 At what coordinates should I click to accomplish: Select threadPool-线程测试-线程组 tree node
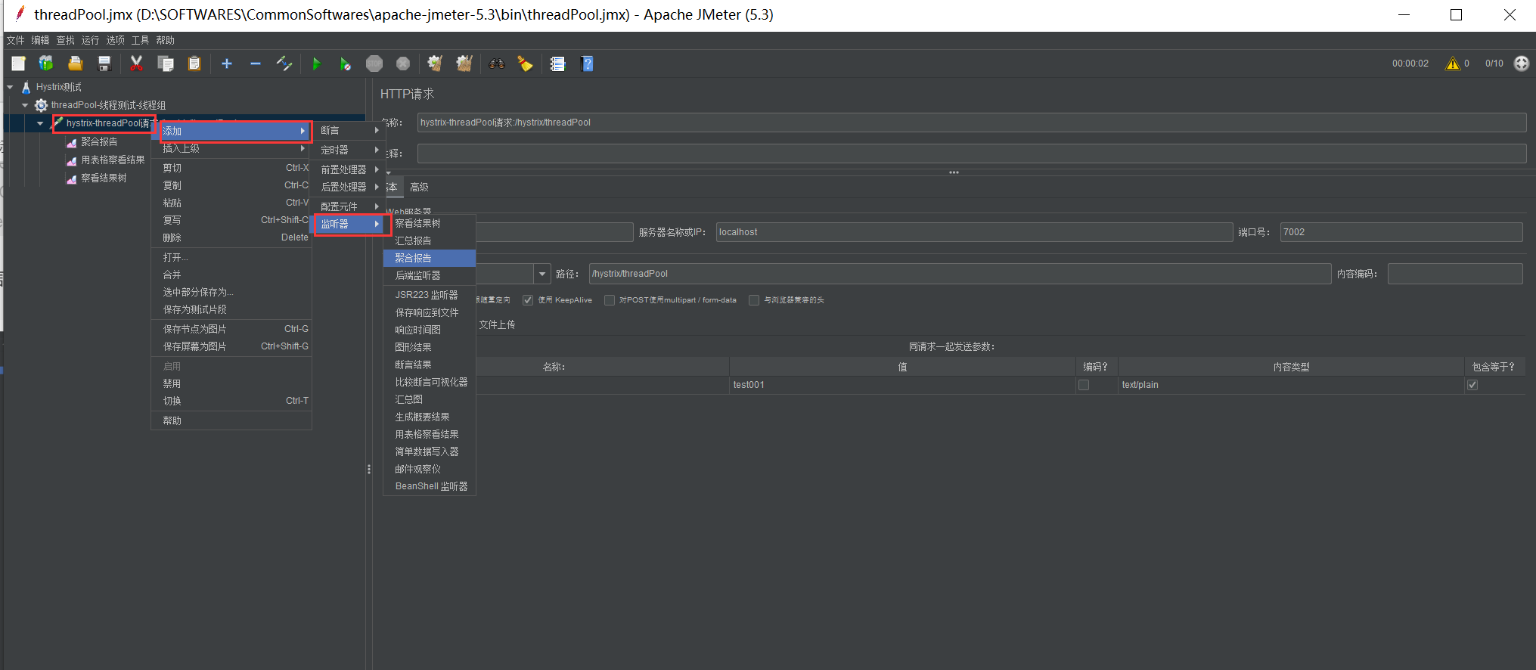pos(108,105)
